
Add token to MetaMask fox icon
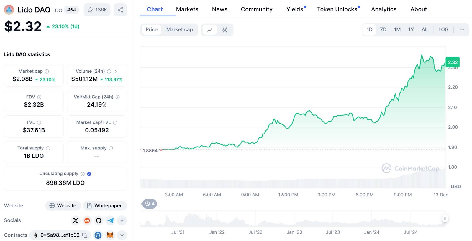[110, 235]
